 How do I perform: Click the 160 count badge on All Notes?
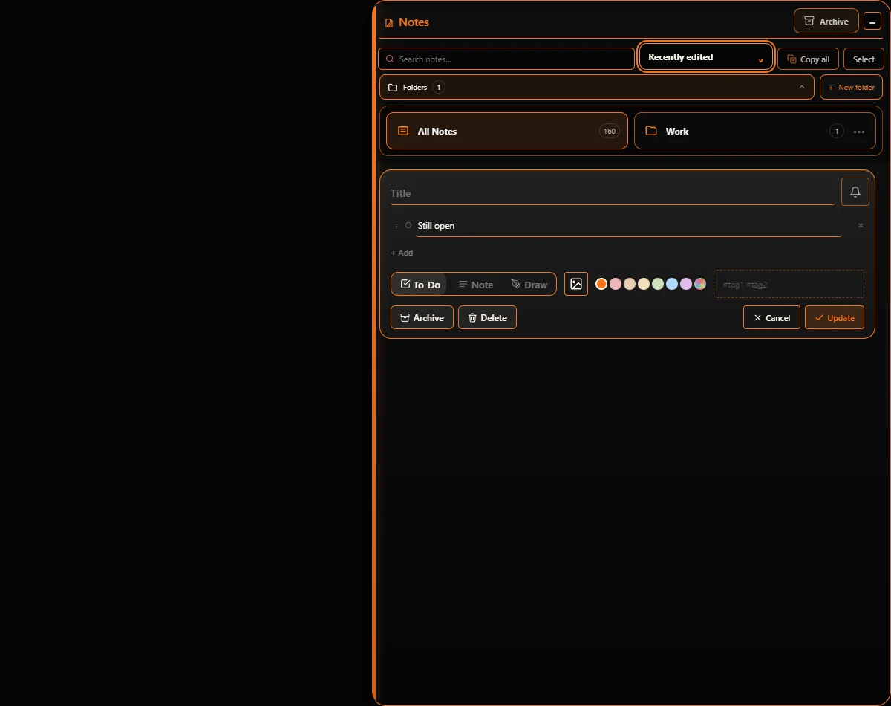pyautogui.click(x=610, y=131)
